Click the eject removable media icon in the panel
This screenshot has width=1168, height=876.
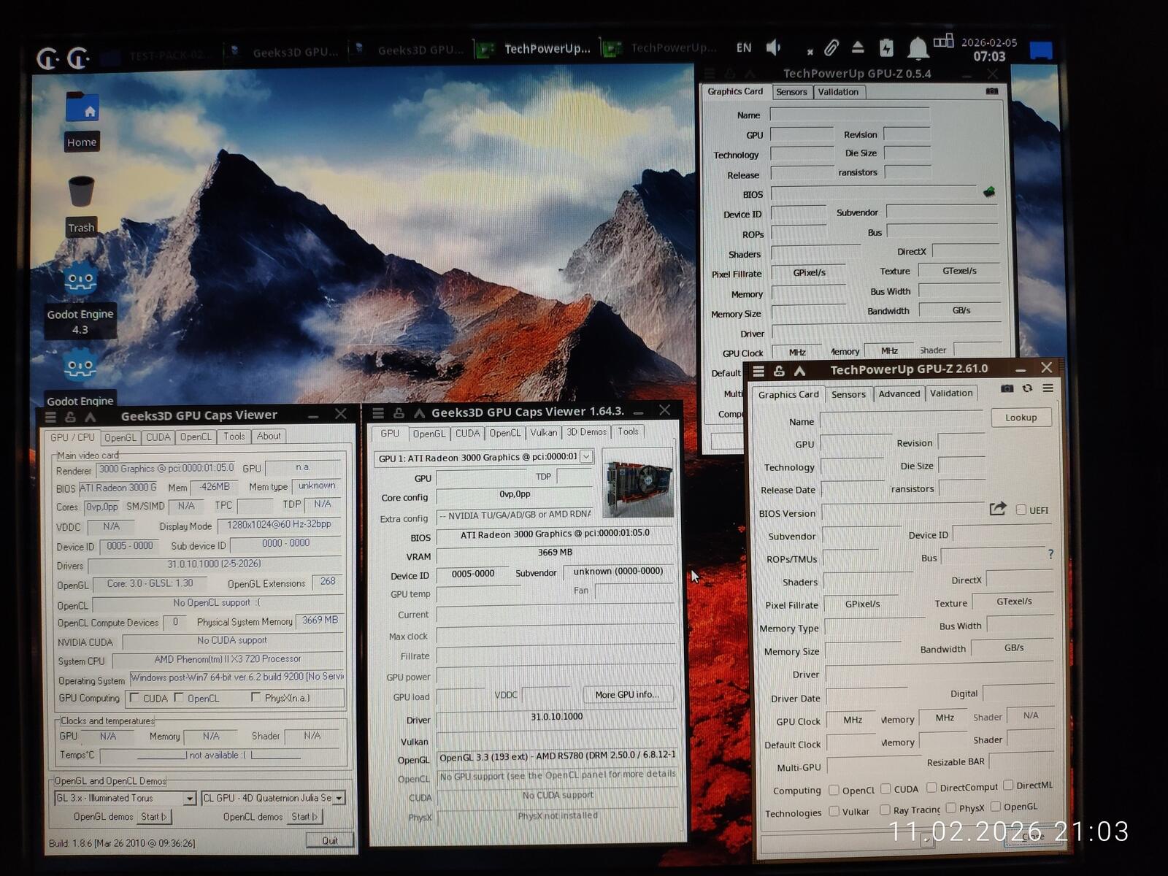(x=858, y=48)
